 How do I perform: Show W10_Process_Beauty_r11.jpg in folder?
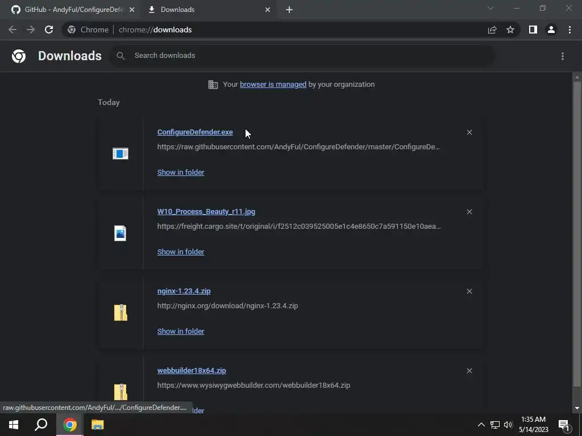(x=181, y=251)
